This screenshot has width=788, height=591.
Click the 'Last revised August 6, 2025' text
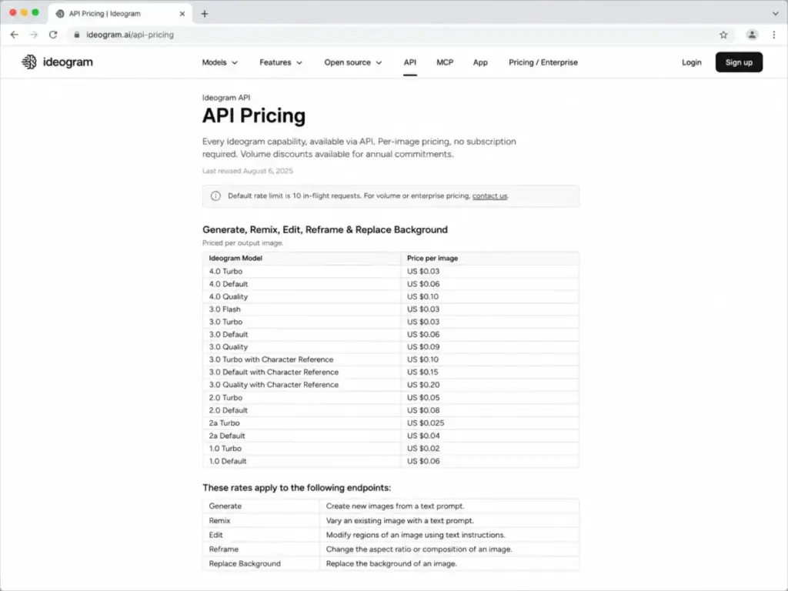click(x=248, y=171)
